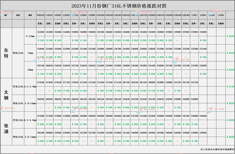Click price 25600 in 14mm row
The image size is (235, 154).
click(41, 49)
